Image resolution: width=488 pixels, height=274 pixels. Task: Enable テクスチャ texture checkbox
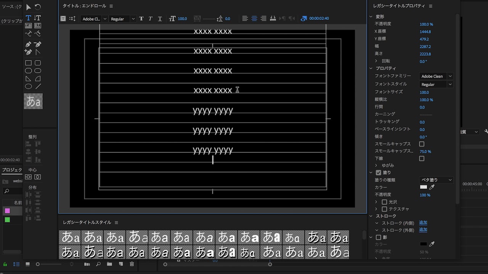384,209
